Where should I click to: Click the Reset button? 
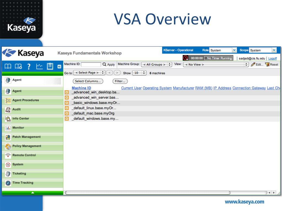[272, 64]
